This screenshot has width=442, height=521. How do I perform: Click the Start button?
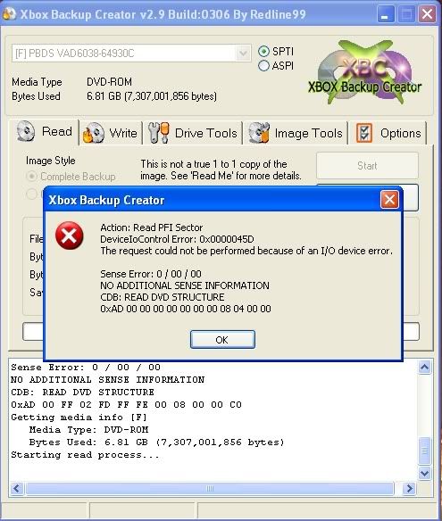pyautogui.click(x=367, y=165)
